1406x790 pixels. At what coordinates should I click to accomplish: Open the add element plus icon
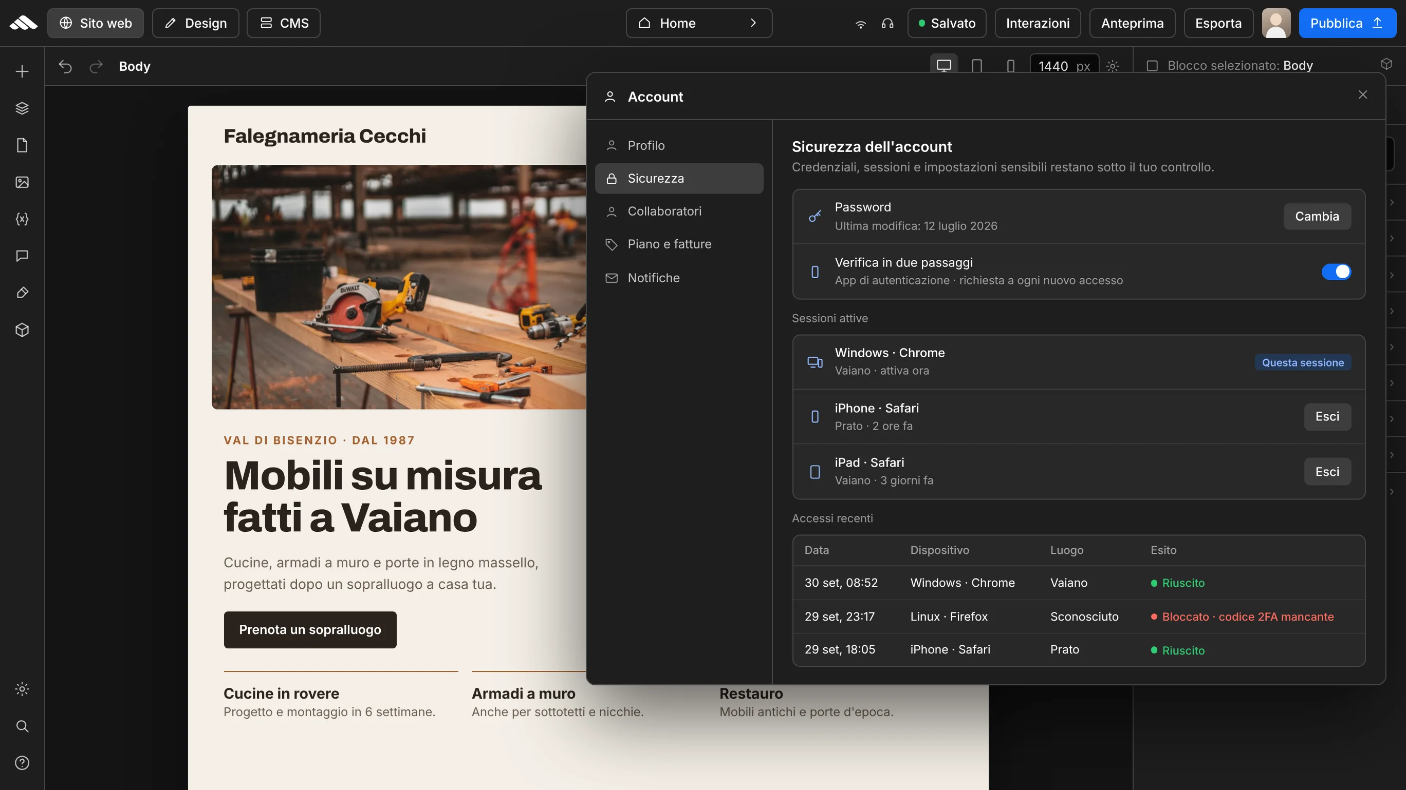point(22,71)
